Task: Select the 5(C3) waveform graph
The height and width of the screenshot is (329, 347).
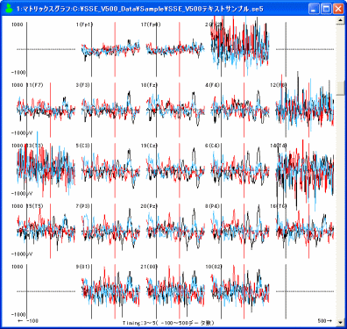Action: point(110,170)
